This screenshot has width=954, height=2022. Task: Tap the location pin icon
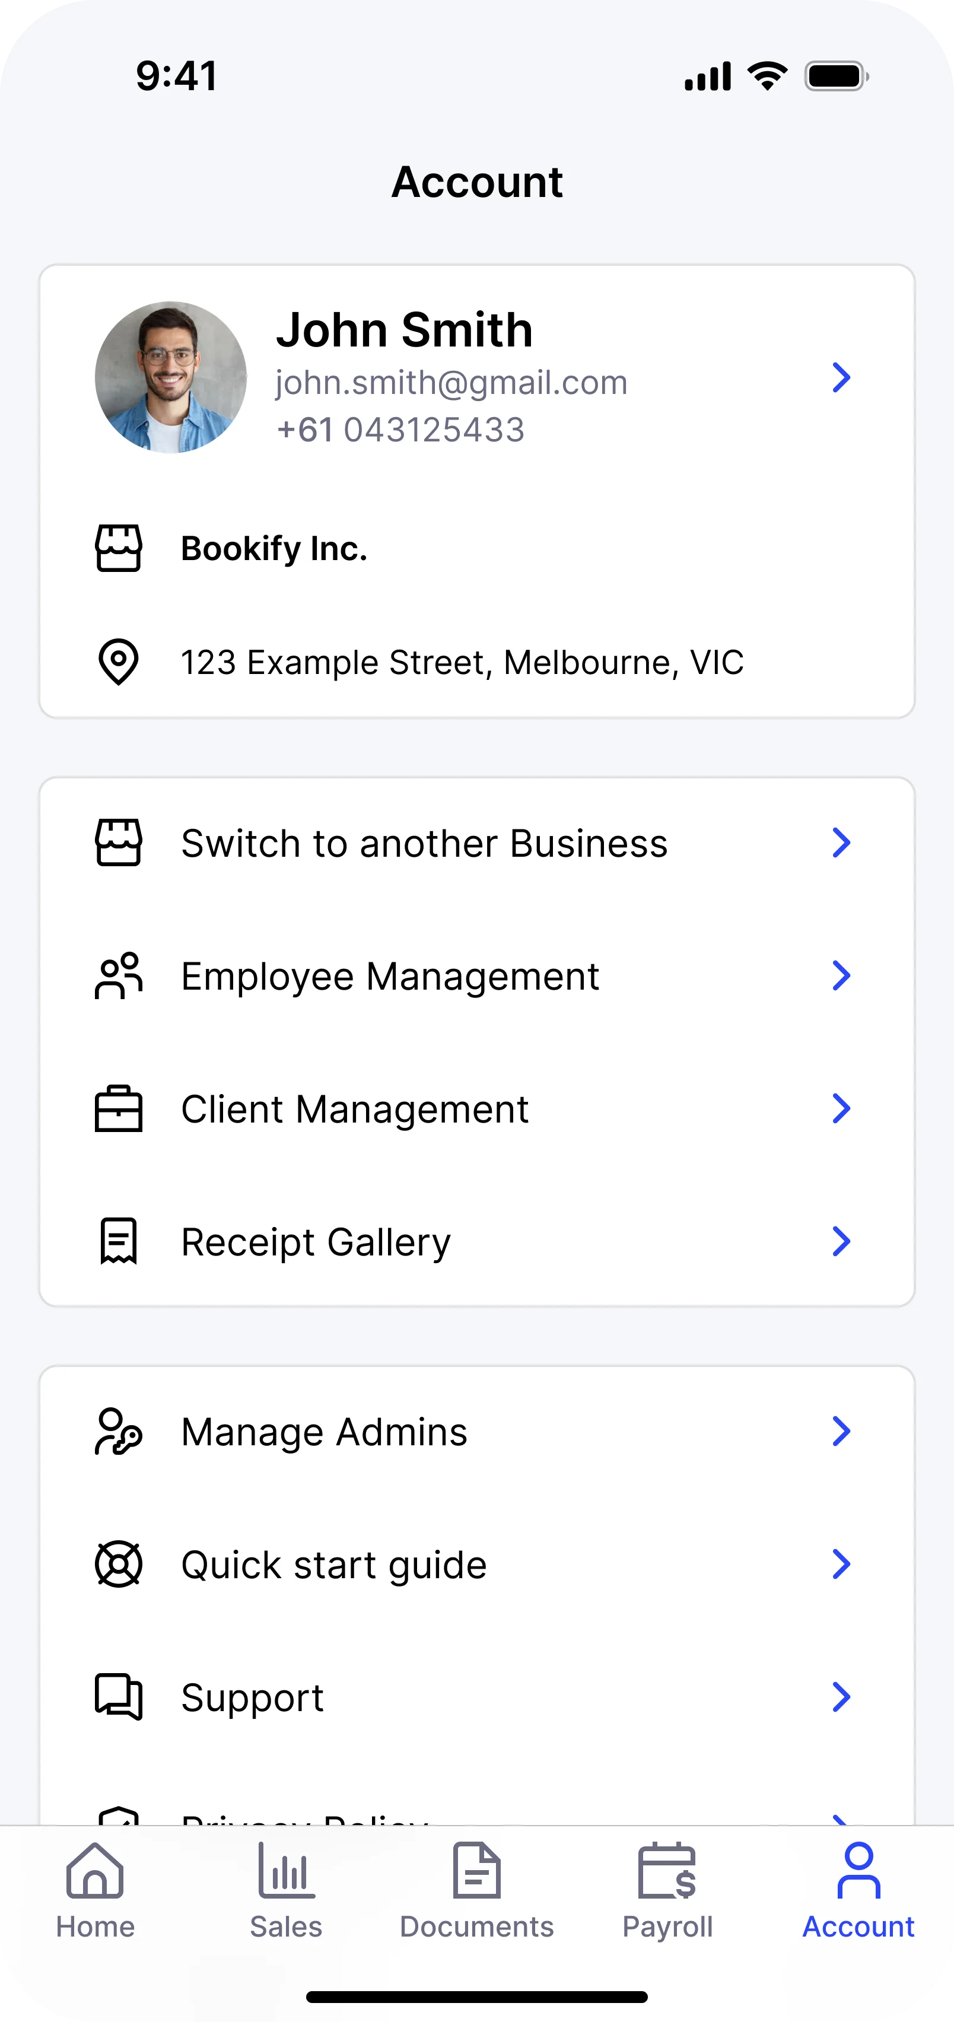119,662
